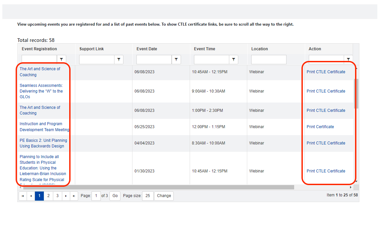Image resolution: width=380 pixels, height=248 pixels.
Task: Jump to the last page of records
Action: click(74, 196)
